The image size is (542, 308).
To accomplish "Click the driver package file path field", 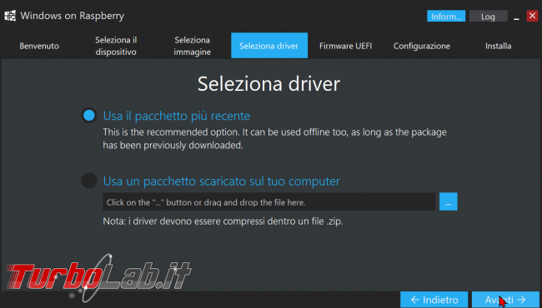I will tap(269, 201).
